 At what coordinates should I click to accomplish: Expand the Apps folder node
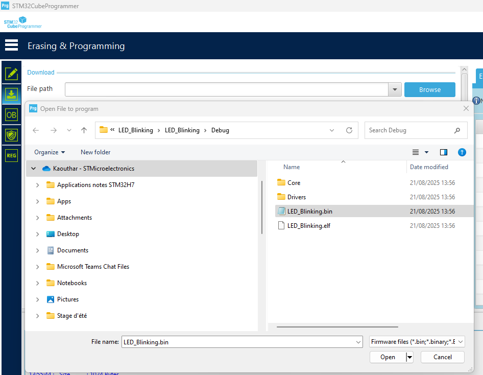click(37, 201)
